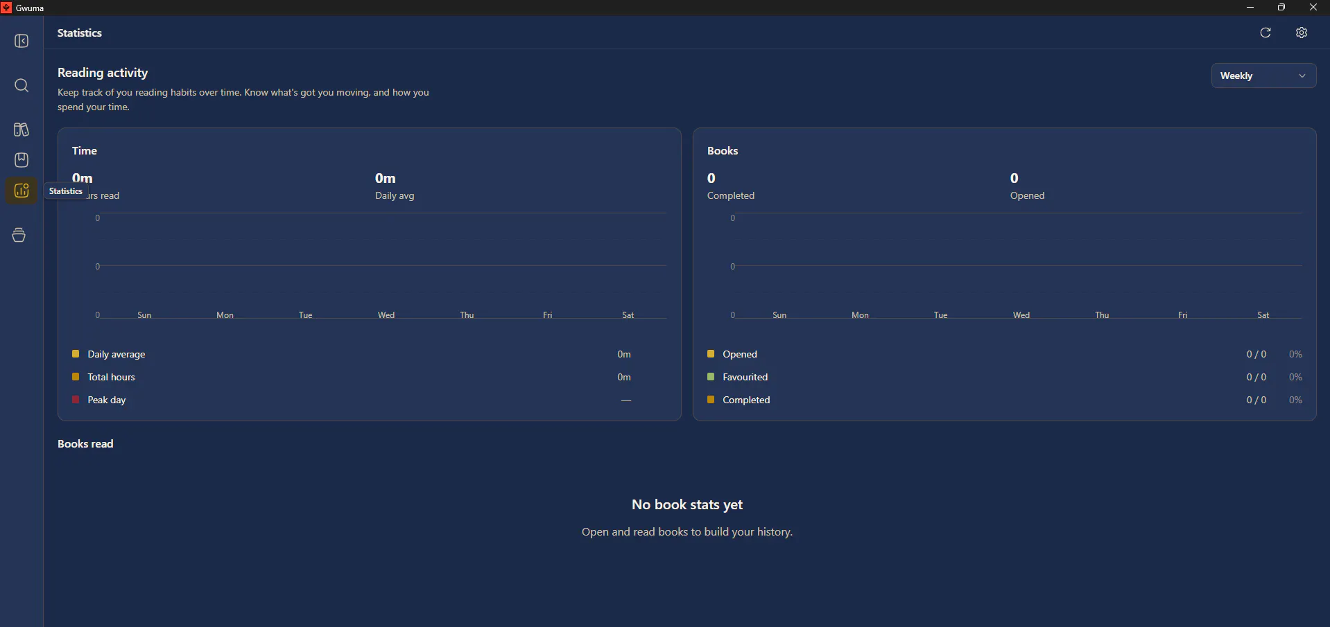The width and height of the screenshot is (1330, 627).
Task: Click the Daily average yellow legend swatch
Action: (76, 354)
